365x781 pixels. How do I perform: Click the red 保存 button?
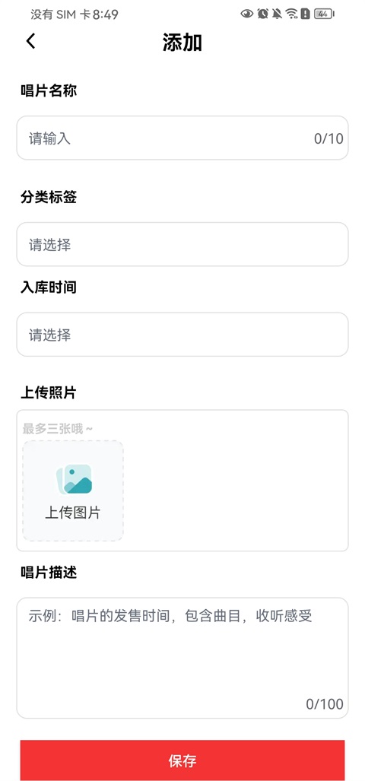(182, 760)
